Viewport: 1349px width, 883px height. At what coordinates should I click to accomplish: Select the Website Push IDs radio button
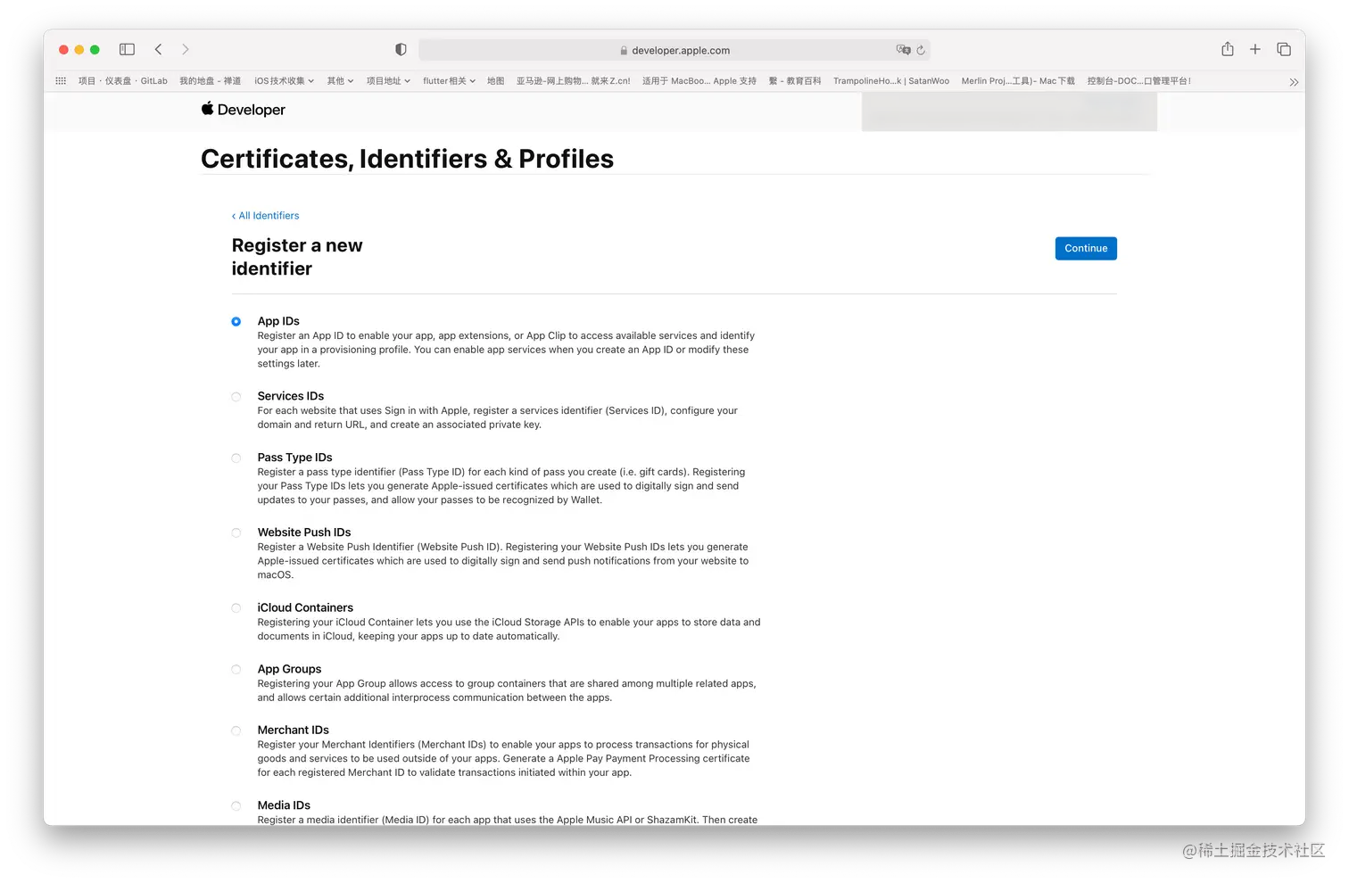236,533
